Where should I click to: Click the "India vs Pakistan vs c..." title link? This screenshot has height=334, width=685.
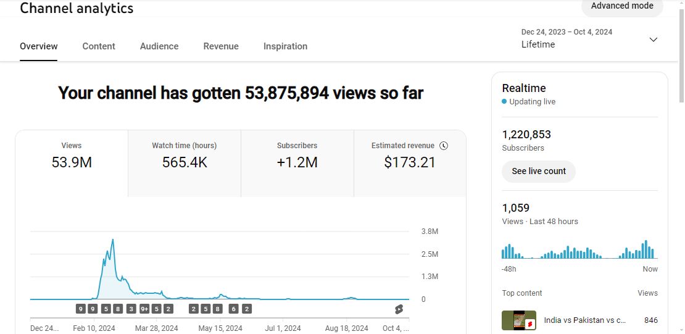[585, 320]
